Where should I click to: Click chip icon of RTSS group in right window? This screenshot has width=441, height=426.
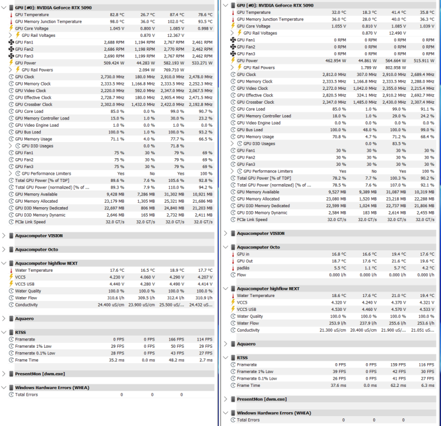click(x=233, y=358)
